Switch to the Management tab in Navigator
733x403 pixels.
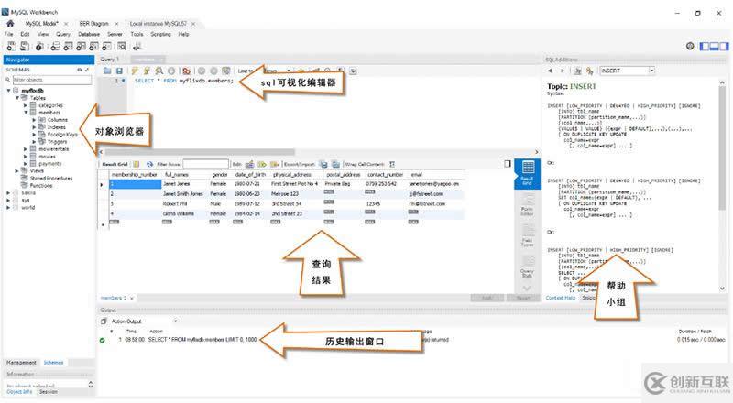tap(21, 363)
